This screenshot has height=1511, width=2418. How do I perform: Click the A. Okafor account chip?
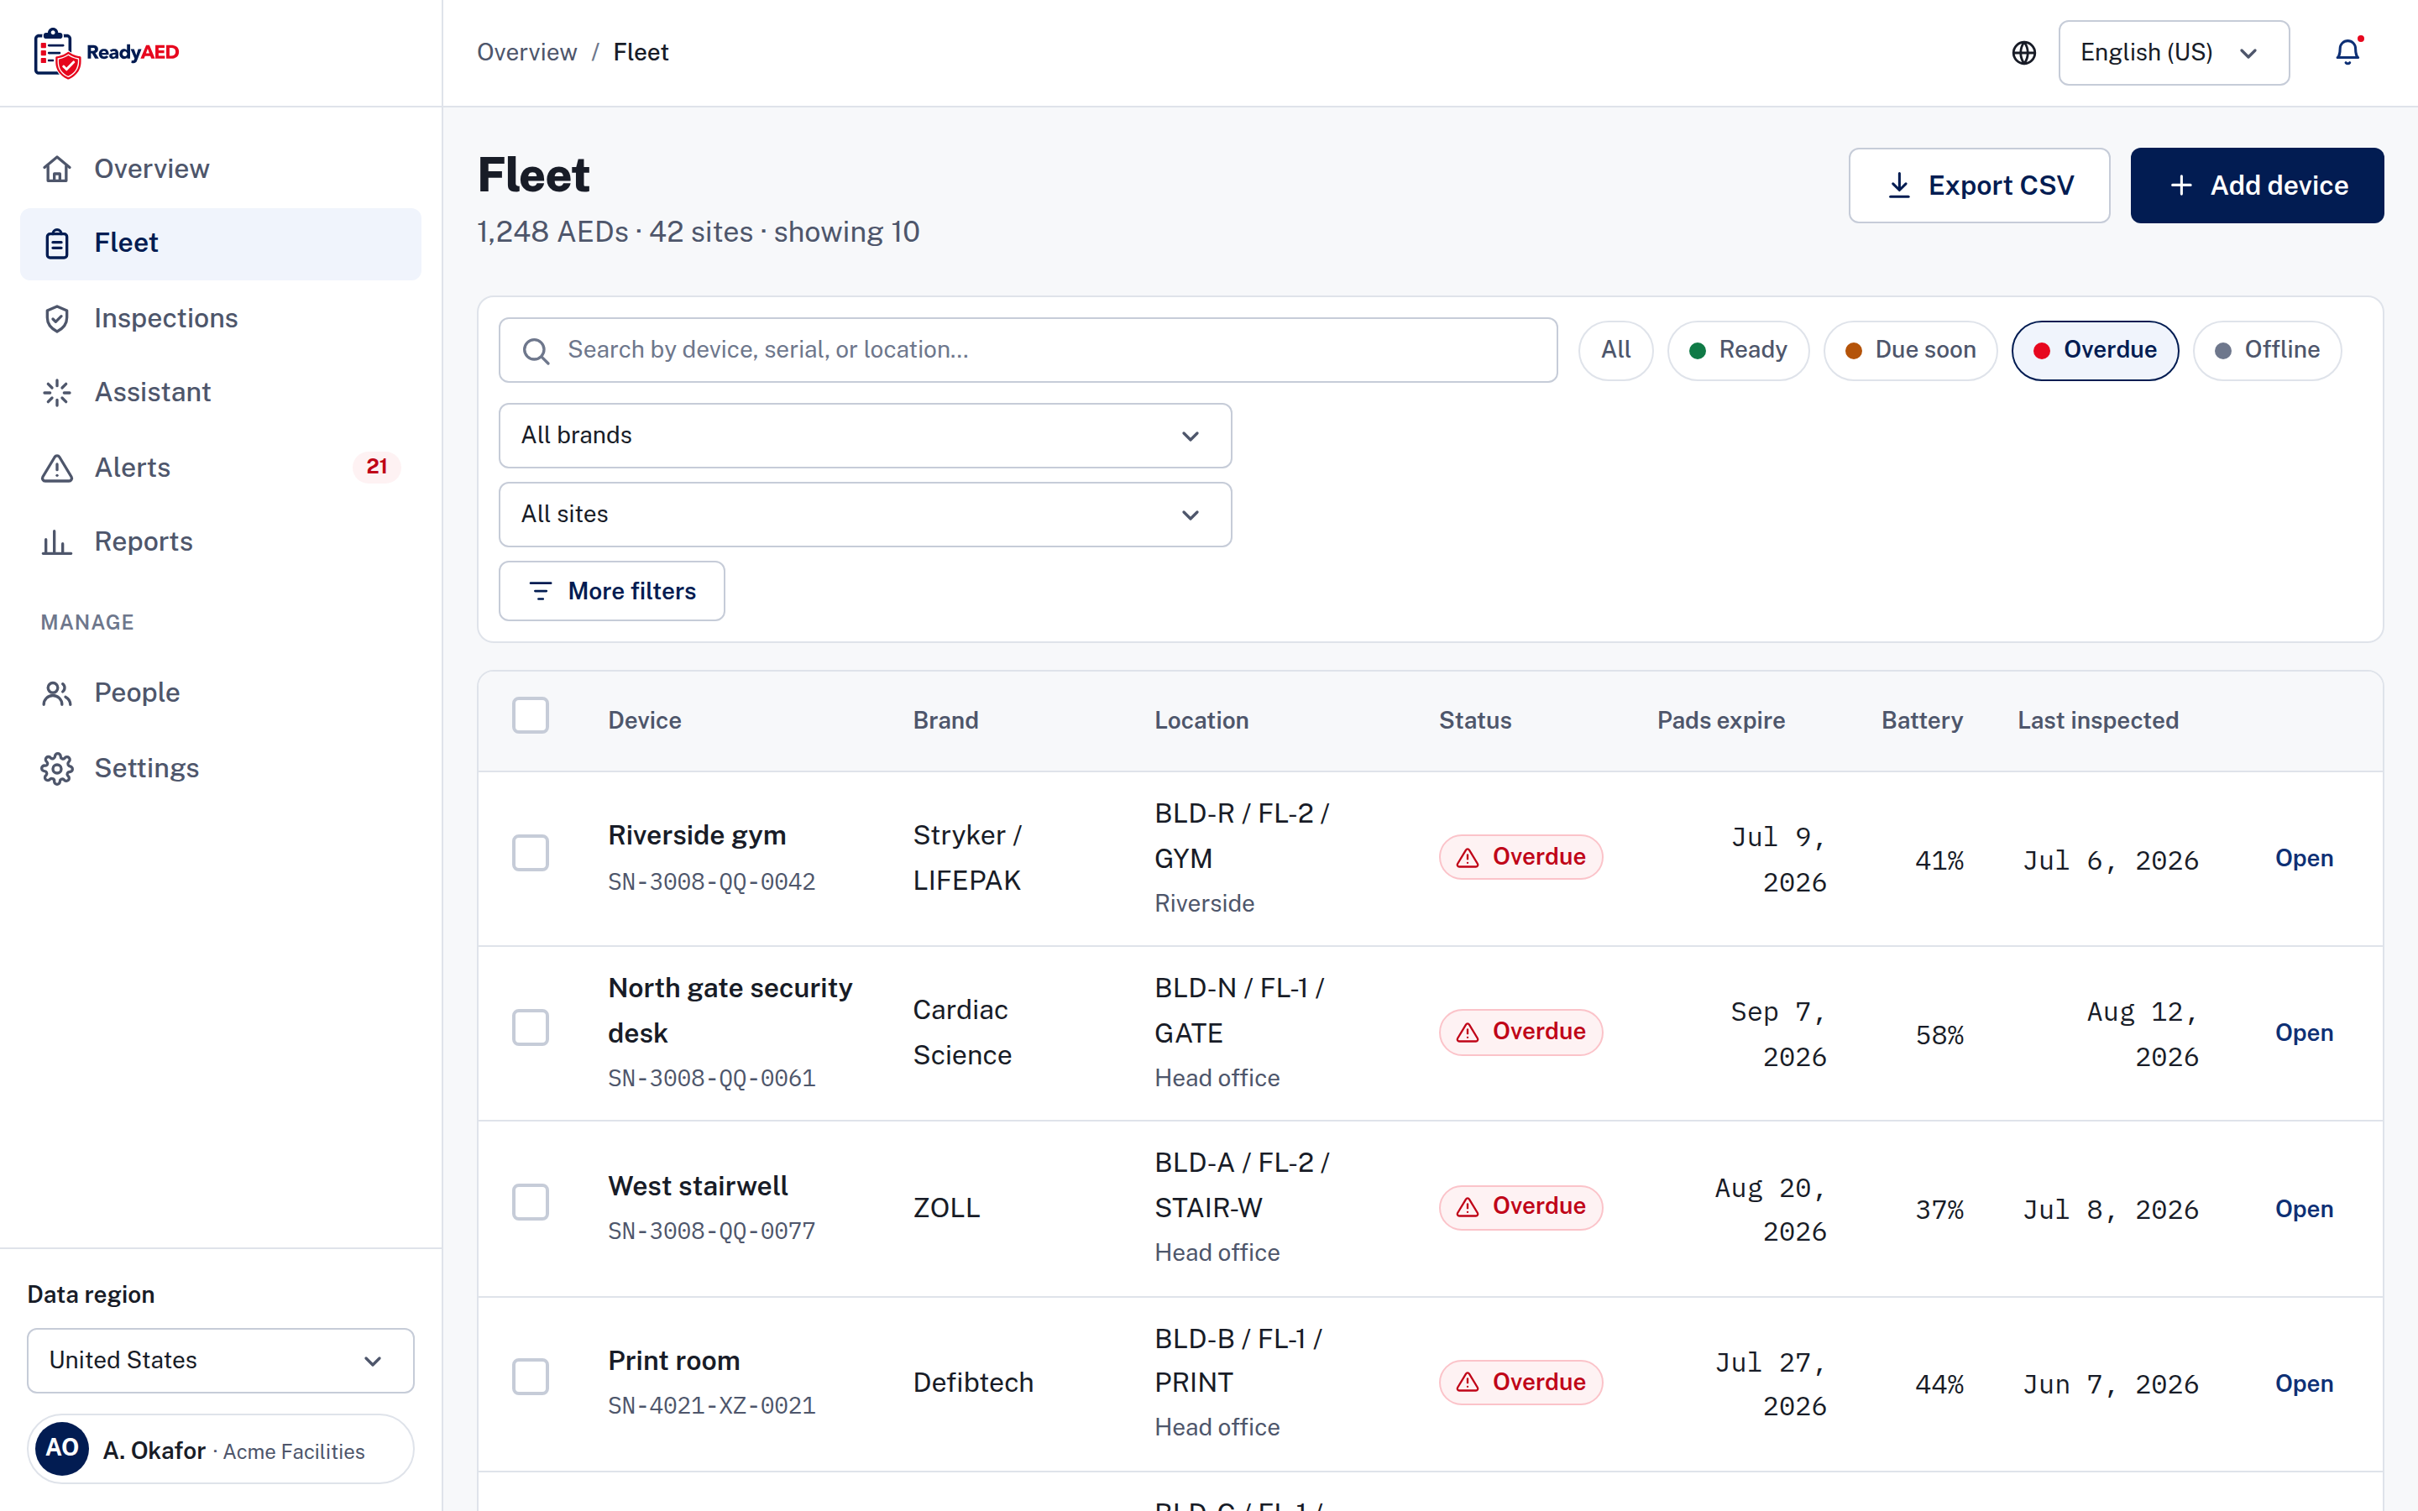pyautogui.click(x=221, y=1449)
